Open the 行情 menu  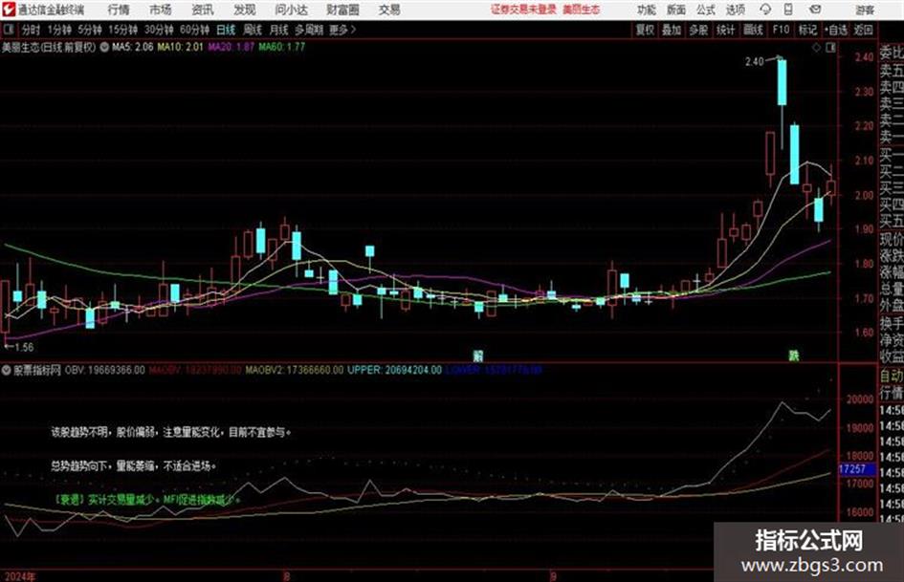coord(119,10)
